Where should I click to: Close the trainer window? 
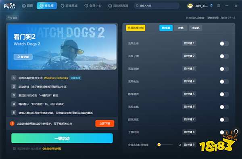tap(236, 6)
